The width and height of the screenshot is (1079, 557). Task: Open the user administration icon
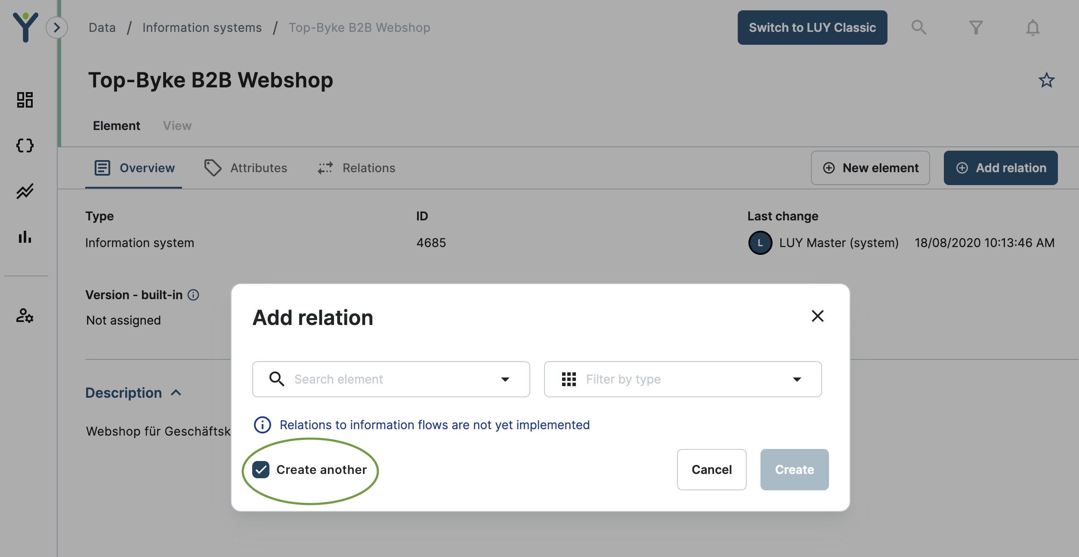[x=25, y=316]
